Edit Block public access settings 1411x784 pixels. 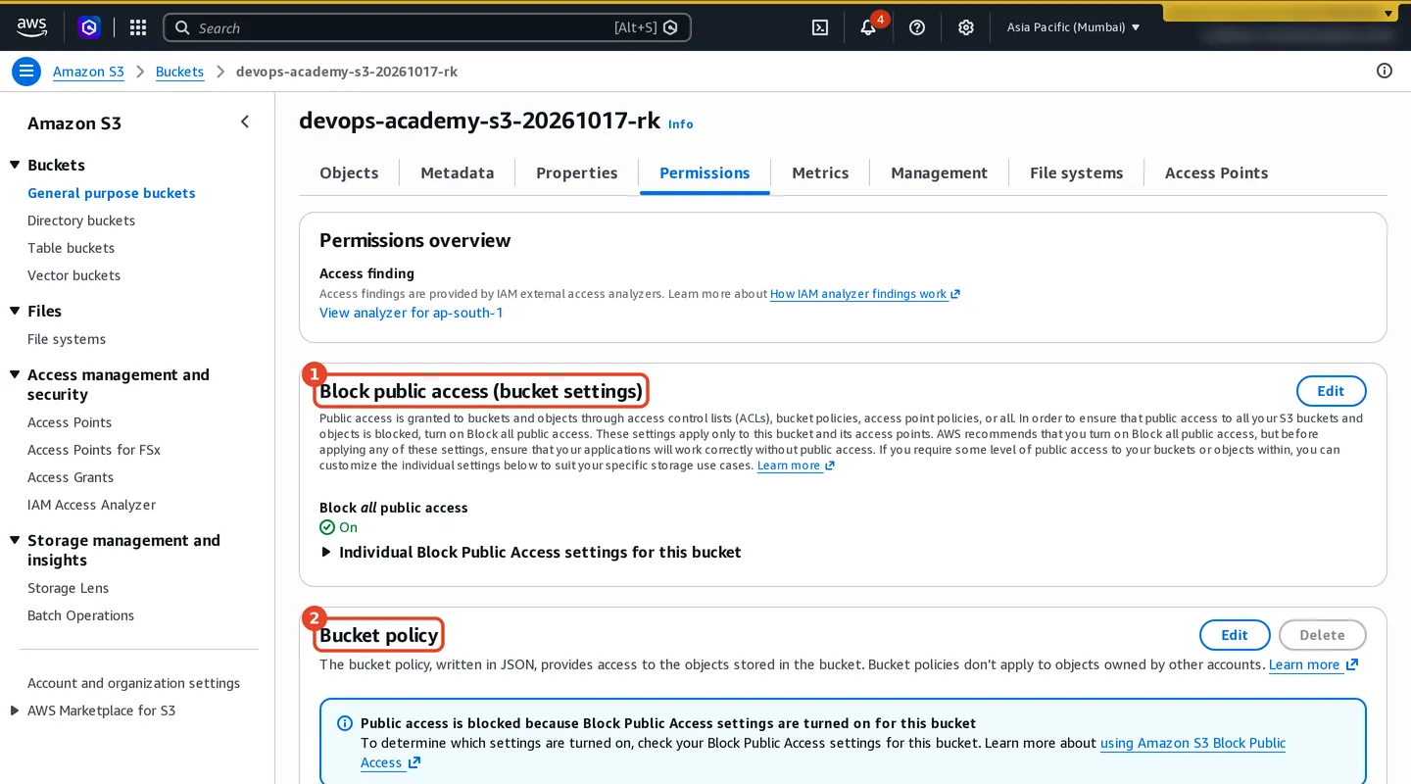pos(1331,391)
